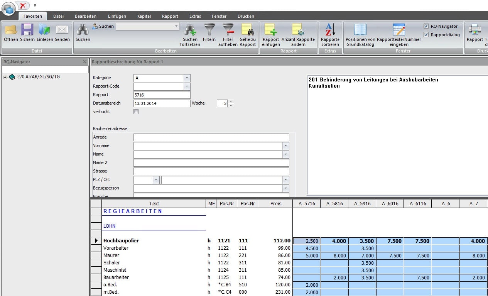This screenshot has height=296, width=488.
Task: Click the RQ-Navigator search field
Action: [x=45, y=70]
